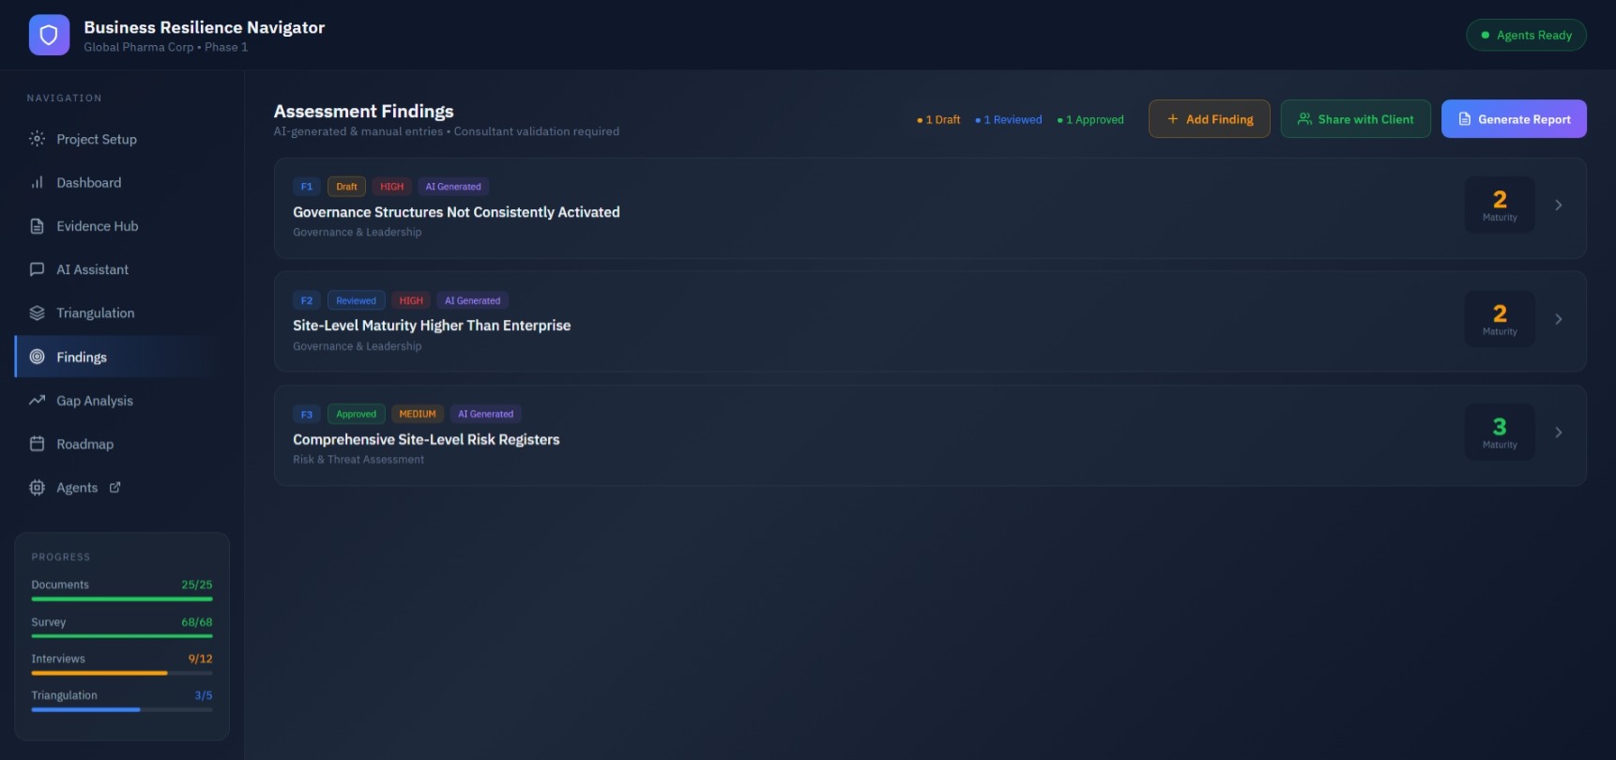Open the Evidence Hub document icon
This screenshot has width=1616, height=760.
(38, 226)
